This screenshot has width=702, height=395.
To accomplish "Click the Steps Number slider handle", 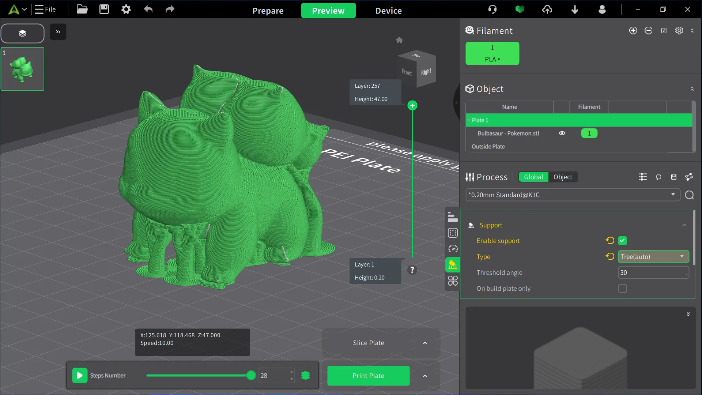I will pos(251,376).
